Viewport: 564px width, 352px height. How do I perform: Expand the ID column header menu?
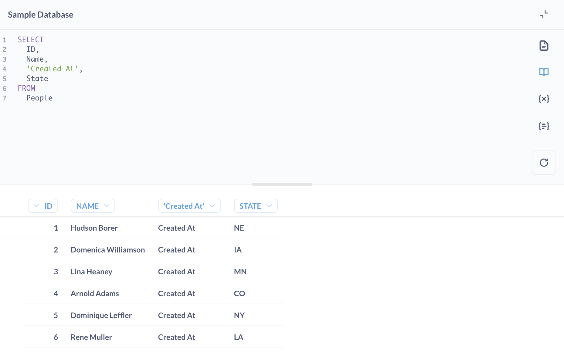43,206
